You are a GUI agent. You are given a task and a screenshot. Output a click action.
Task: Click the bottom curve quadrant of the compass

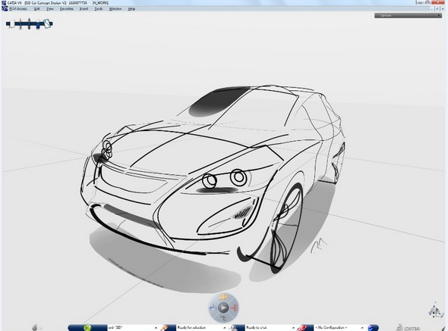pyautogui.click(x=223, y=318)
